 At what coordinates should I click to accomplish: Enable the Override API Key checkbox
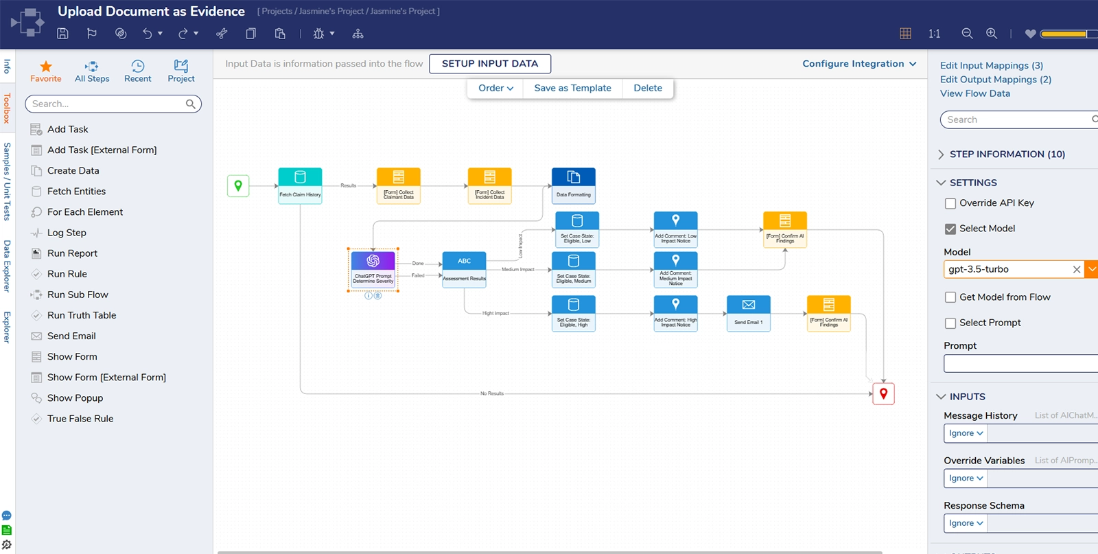pos(950,203)
